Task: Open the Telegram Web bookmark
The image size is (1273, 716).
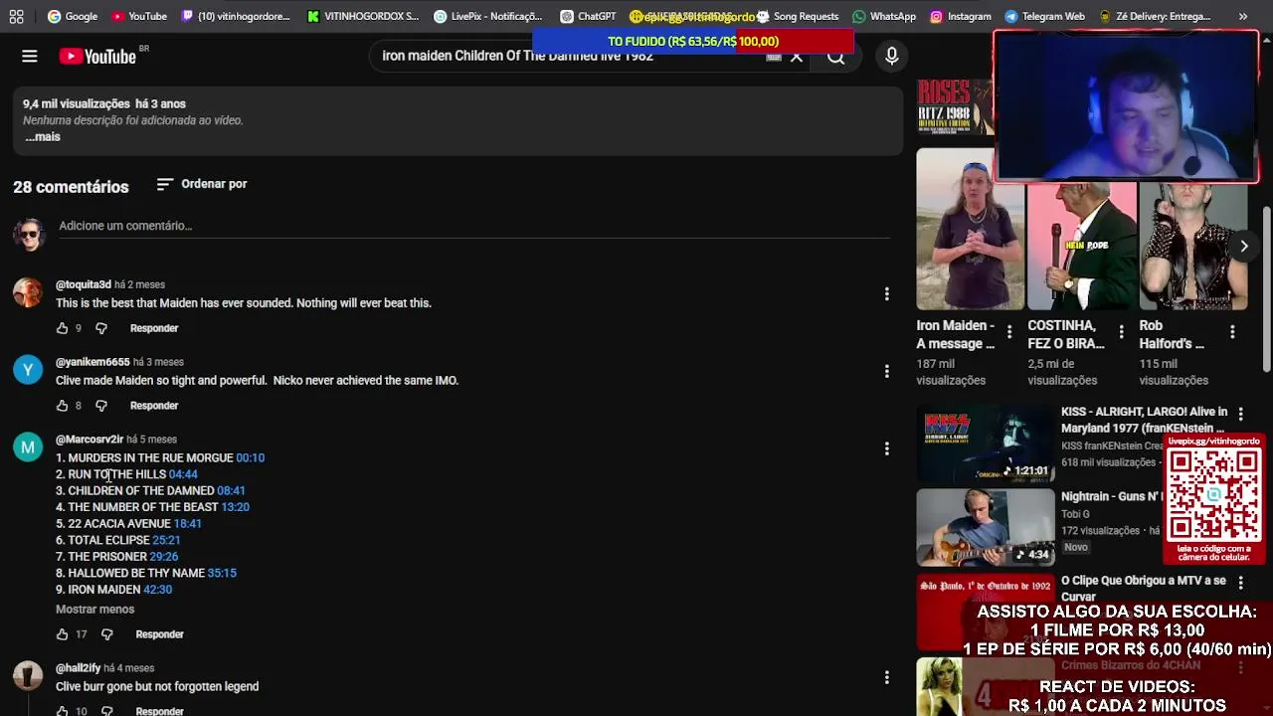Action: coord(1044,16)
